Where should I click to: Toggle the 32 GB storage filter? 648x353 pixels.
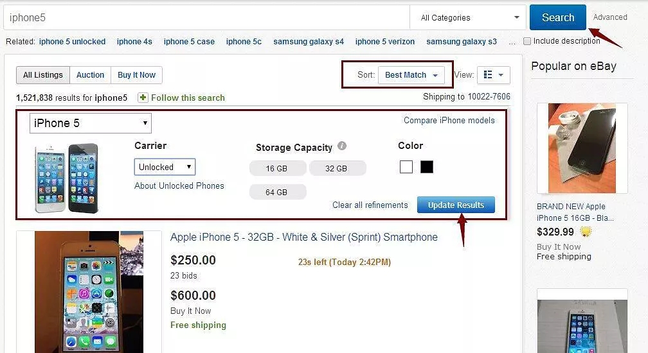(337, 168)
